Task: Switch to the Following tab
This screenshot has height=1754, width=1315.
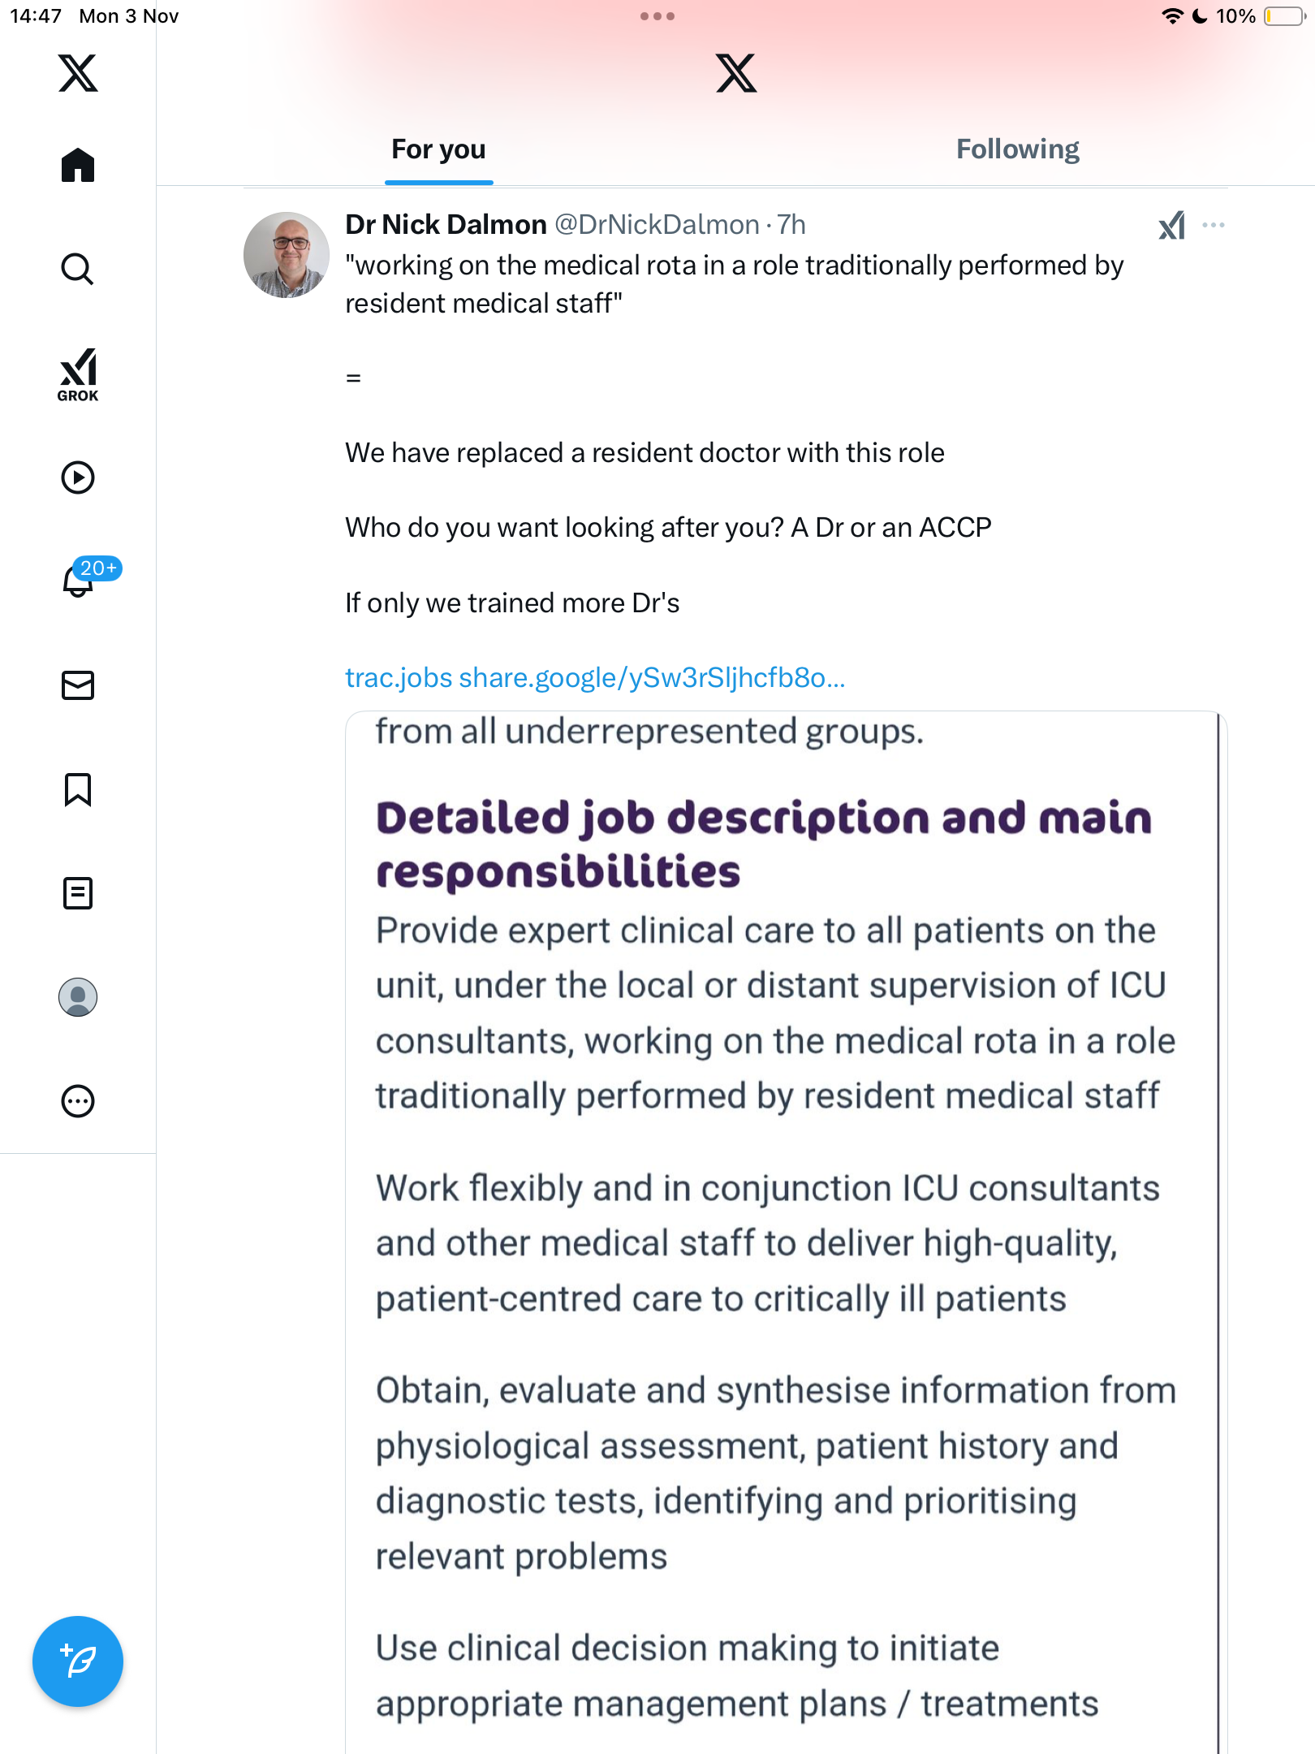Action: (x=1017, y=149)
